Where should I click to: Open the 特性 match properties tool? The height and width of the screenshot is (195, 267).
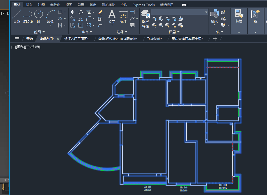click(239, 16)
